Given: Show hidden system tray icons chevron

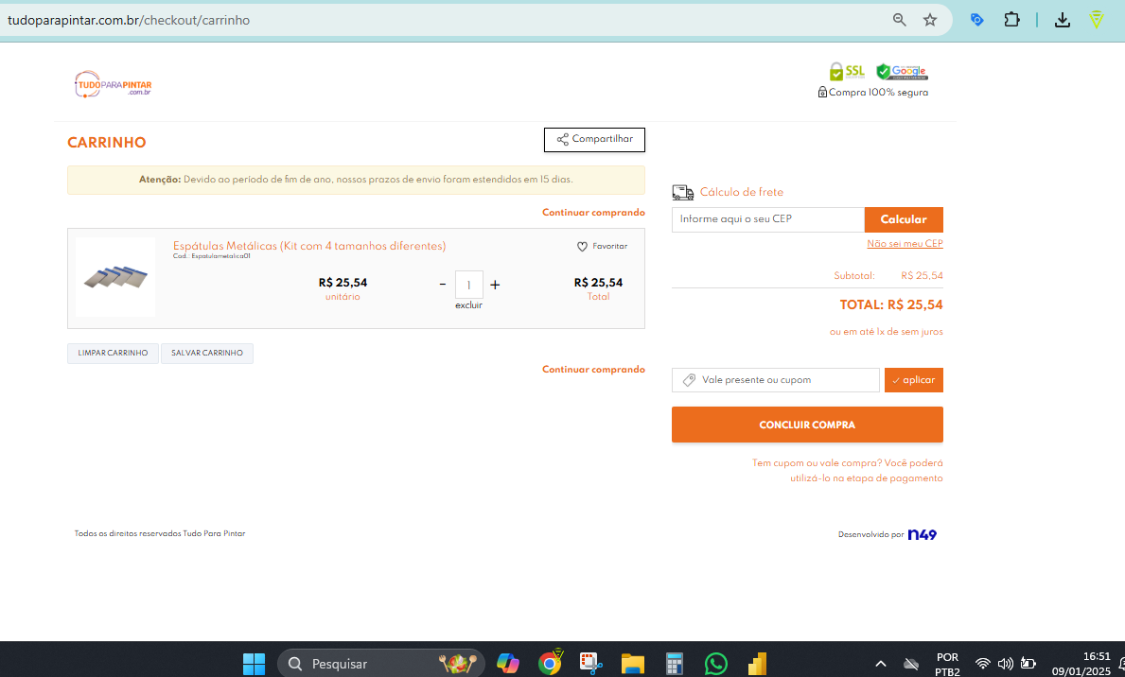Looking at the screenshot, I should [880, 664].
